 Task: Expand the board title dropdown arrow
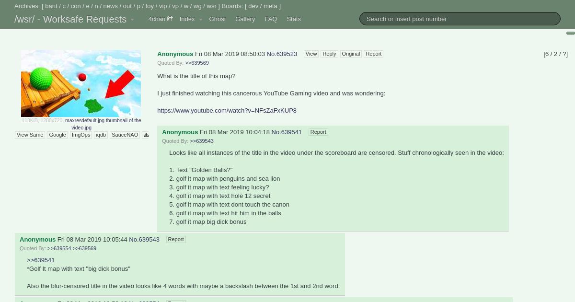coord(132,20)
